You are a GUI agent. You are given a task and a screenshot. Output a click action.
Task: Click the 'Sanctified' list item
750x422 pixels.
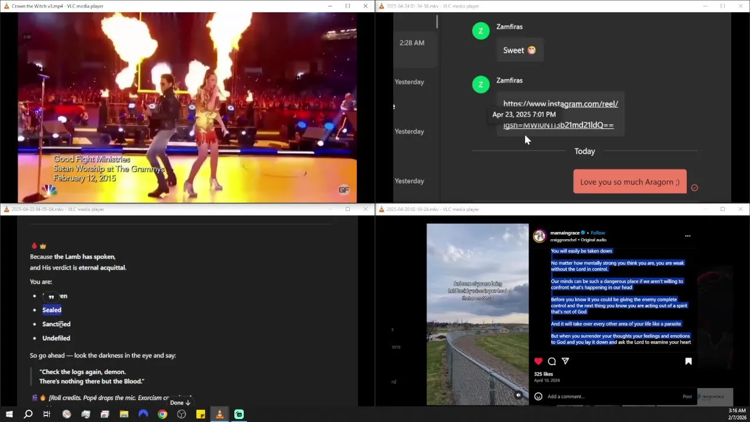[x=56, y=324]
